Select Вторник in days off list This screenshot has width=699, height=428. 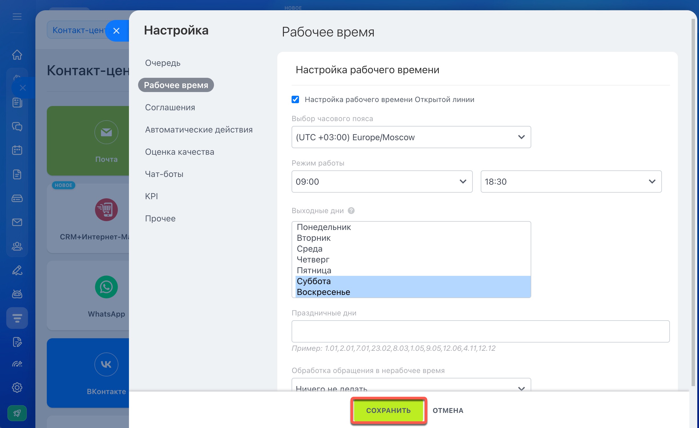click(413, 238)
